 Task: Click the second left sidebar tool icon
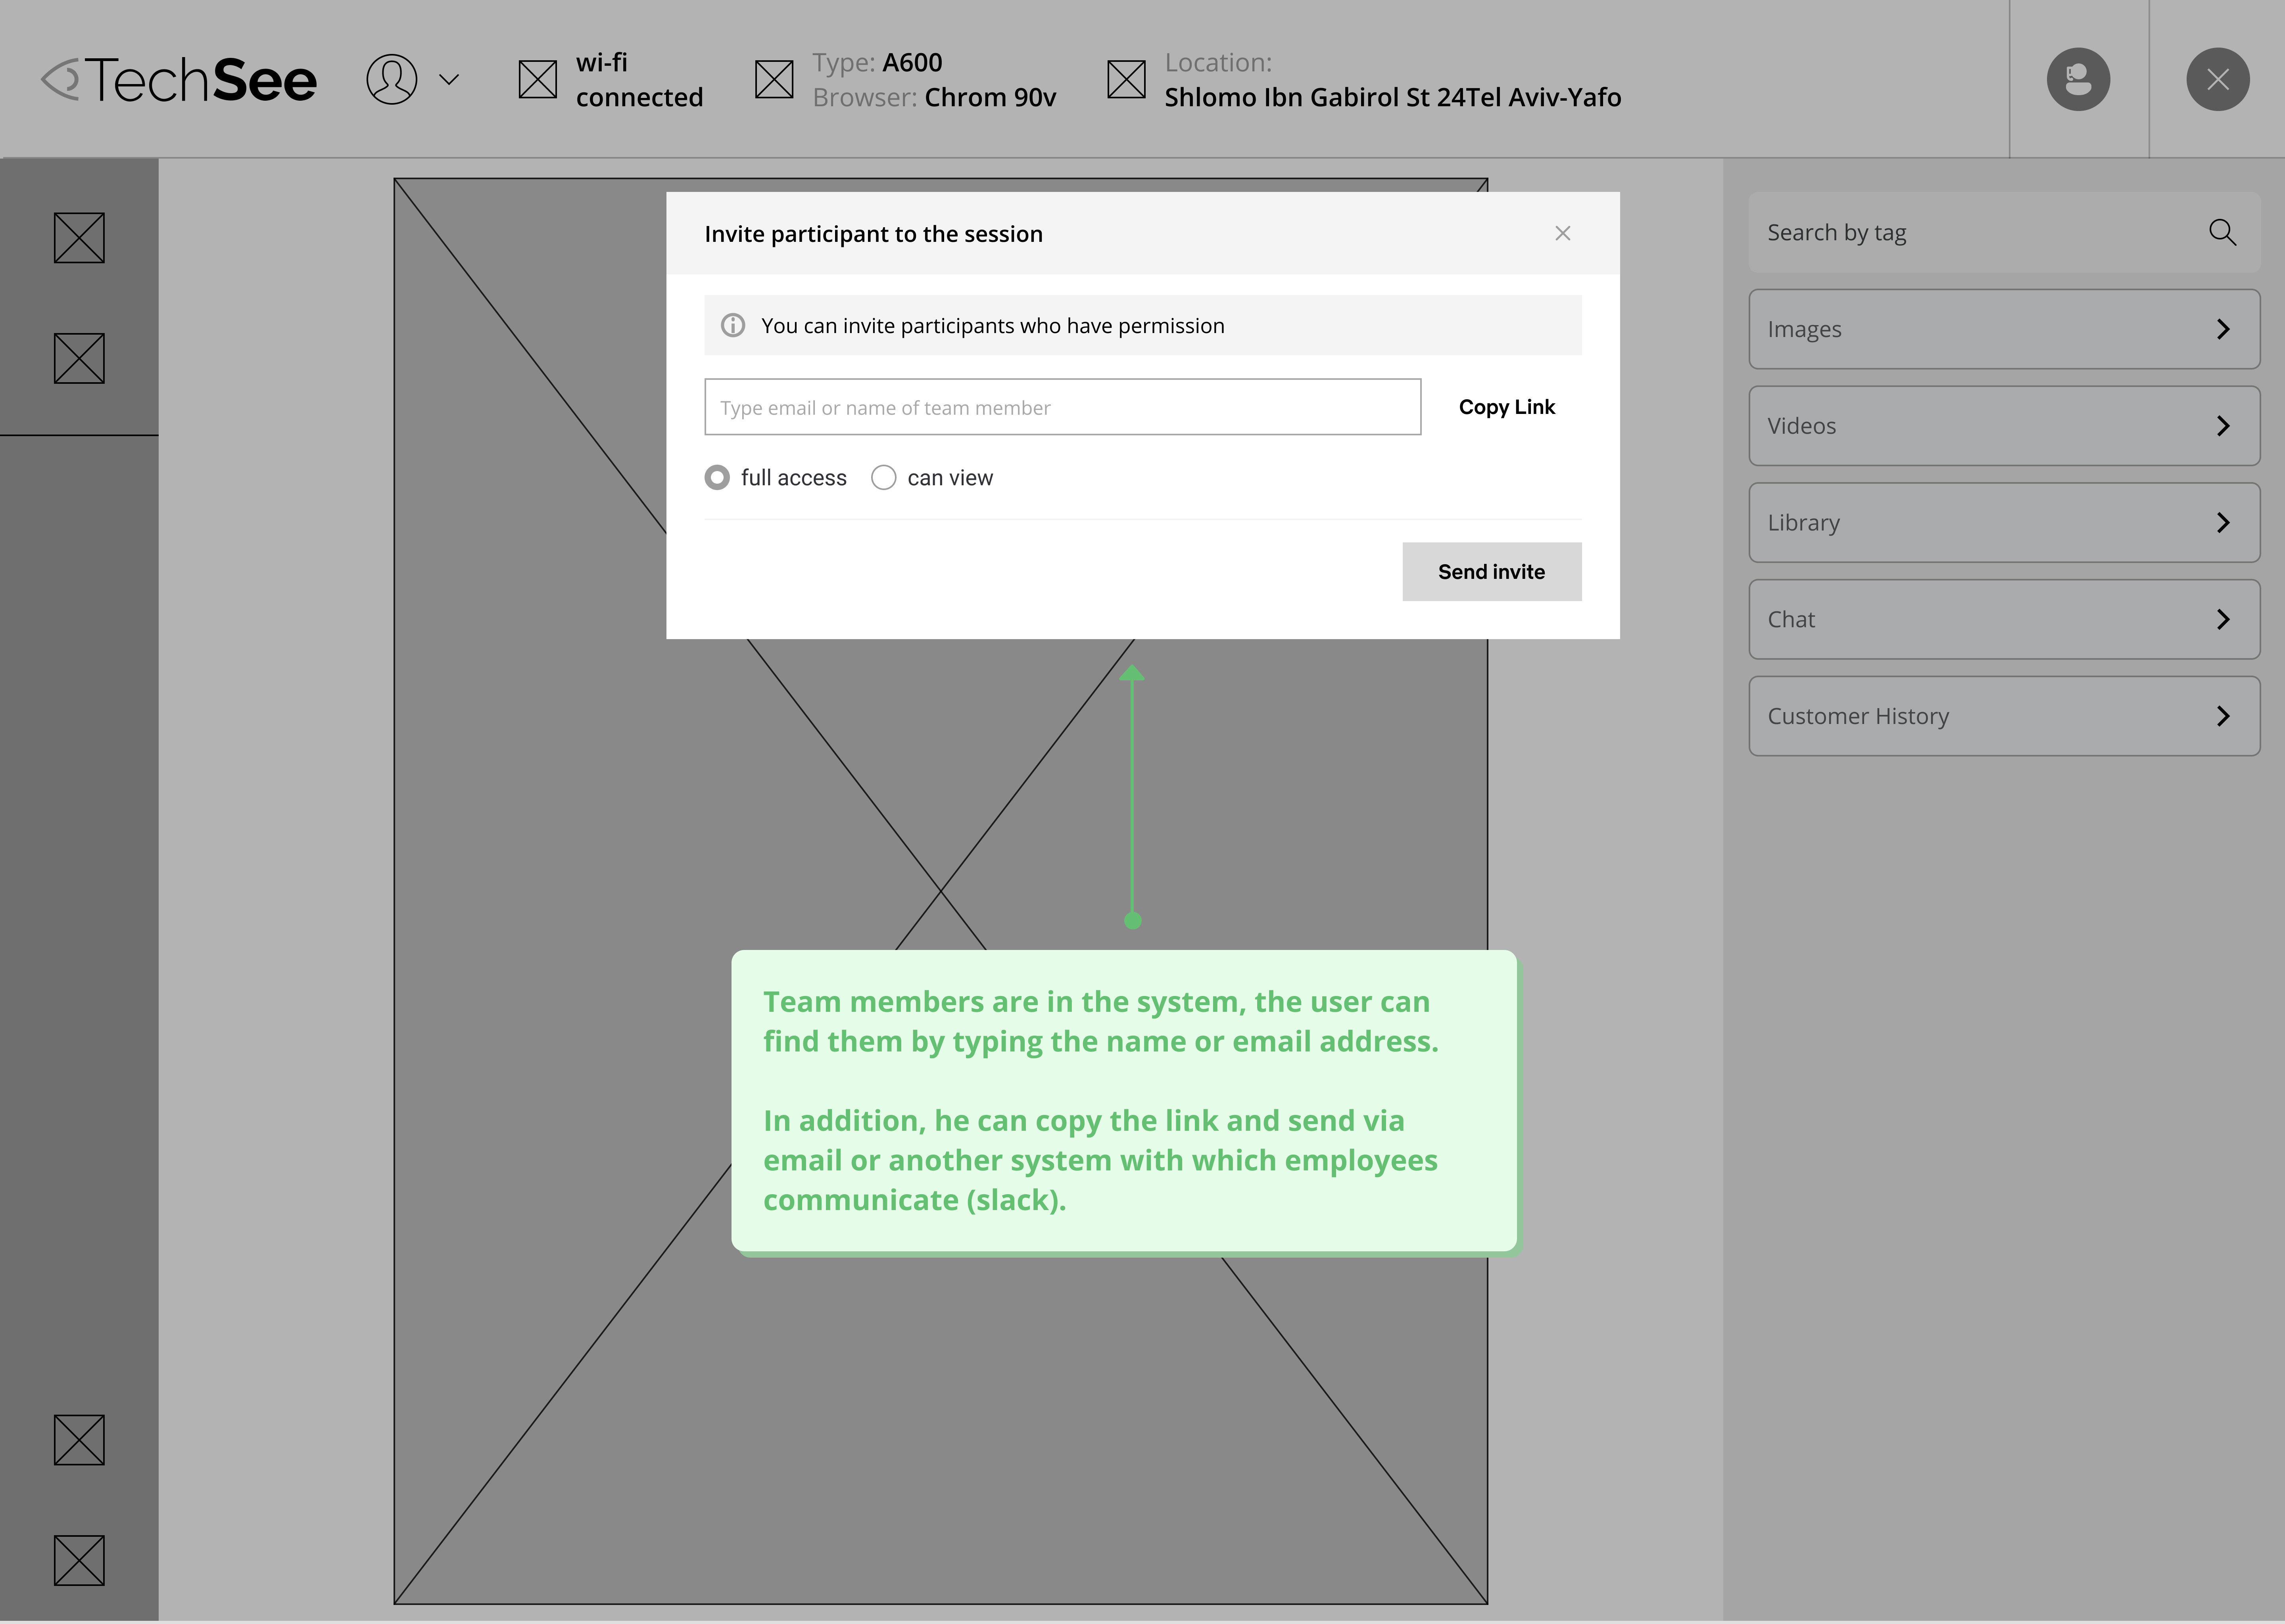[79, 358]
